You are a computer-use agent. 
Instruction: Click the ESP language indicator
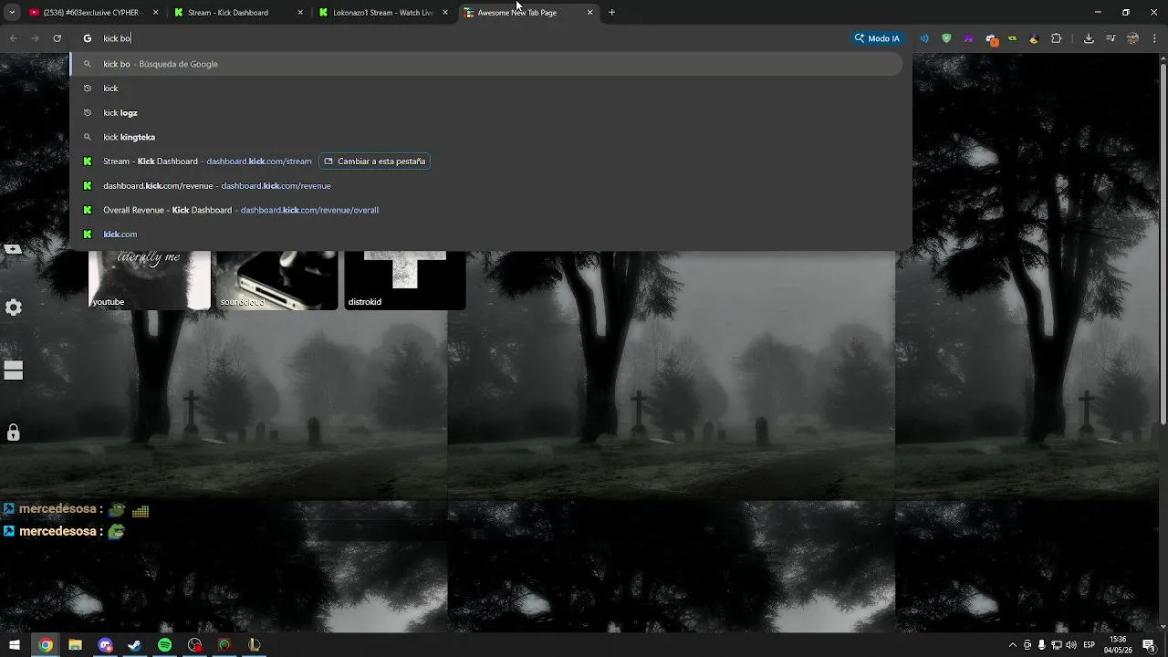pyautogui.click(x=1089, y=645)
